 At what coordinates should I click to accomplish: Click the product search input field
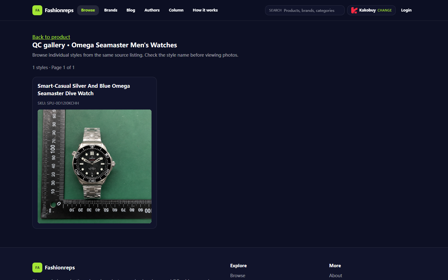(x=305, y=10)
